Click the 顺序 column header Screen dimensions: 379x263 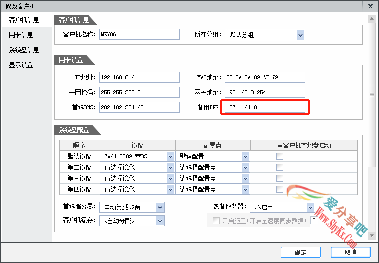(x=79, y=145)
